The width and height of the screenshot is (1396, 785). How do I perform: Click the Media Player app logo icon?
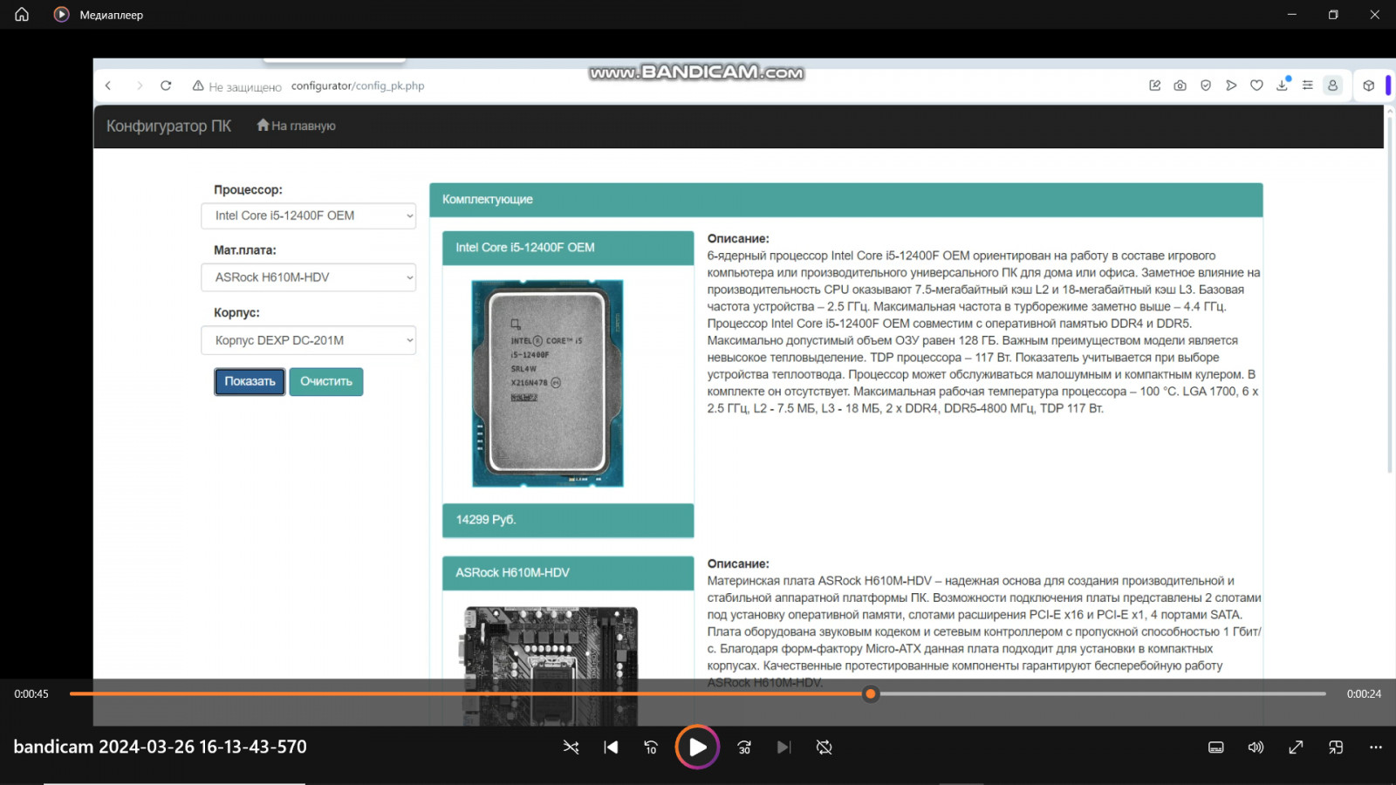point(61,15)
